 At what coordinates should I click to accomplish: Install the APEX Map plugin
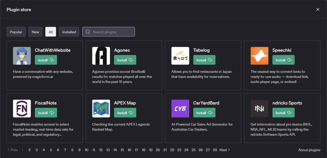[125, 113]
